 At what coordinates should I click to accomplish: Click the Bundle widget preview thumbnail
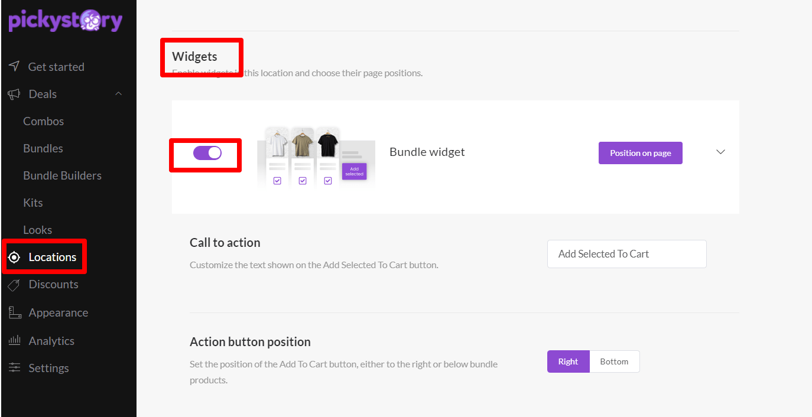coord(316,157)
